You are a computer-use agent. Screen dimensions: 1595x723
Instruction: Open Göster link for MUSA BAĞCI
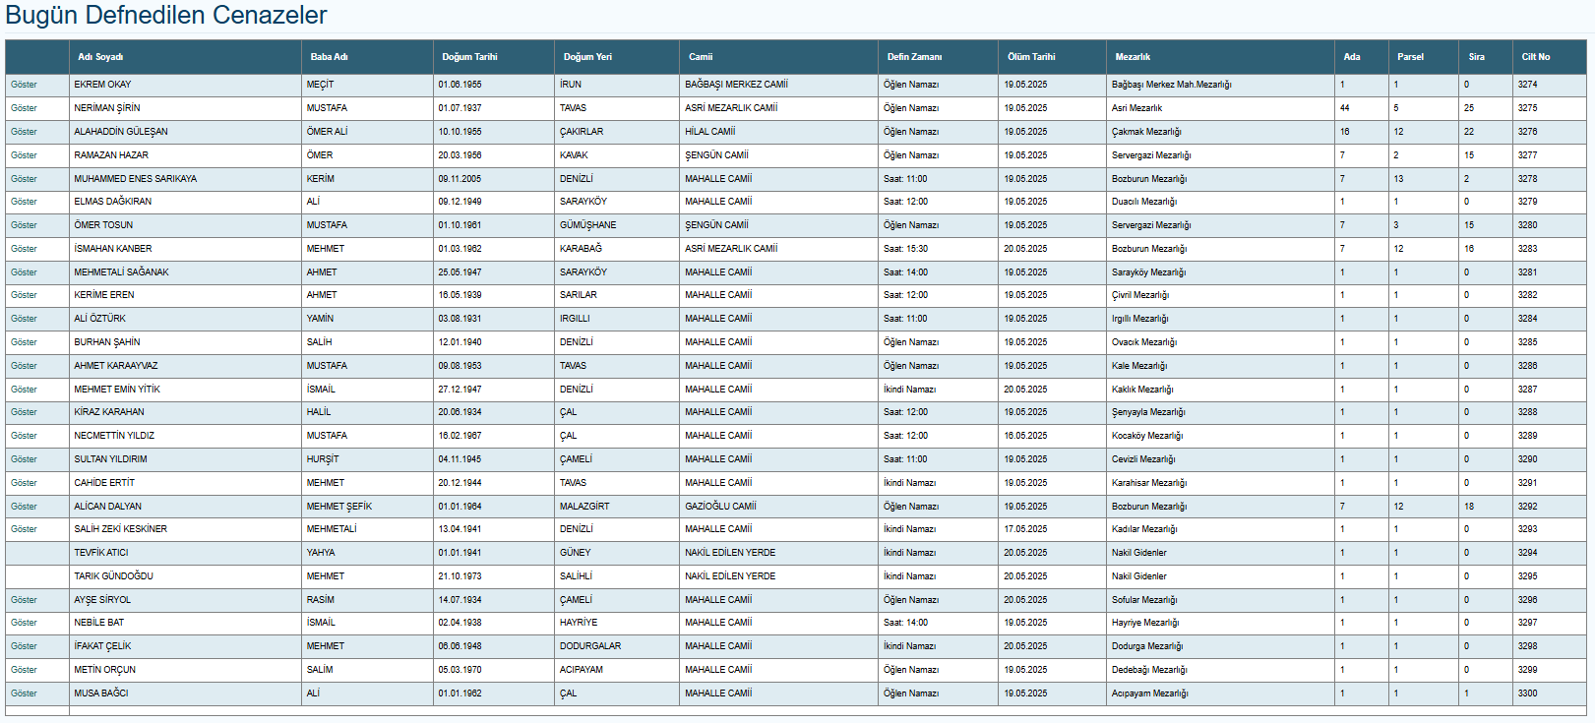click(x=24, y=693)
